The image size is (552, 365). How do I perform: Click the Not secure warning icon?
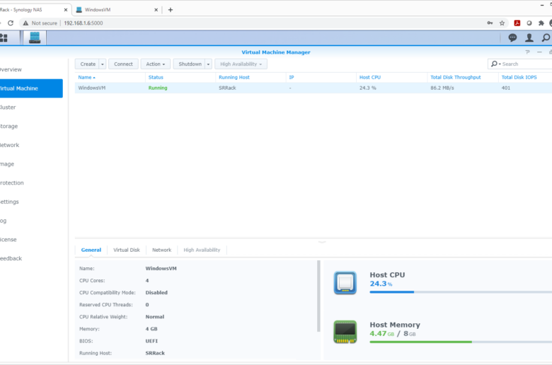[x=25, y=23]
